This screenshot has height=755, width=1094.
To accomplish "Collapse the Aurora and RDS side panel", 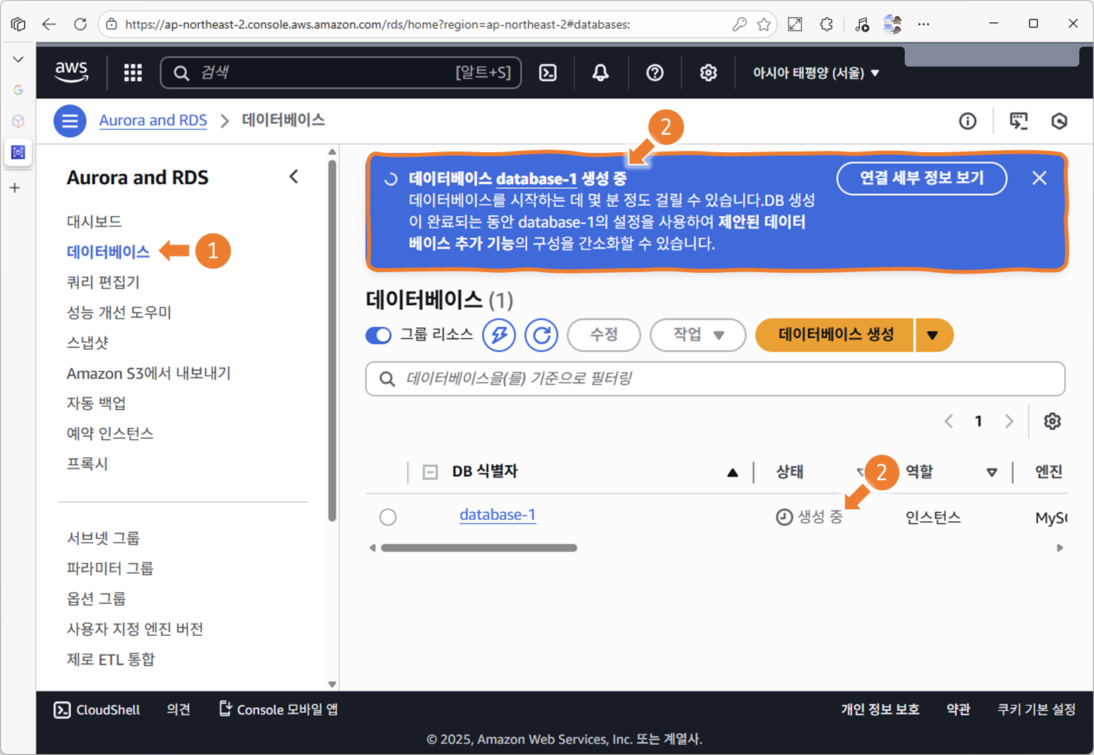I will pyautogui.click(x=294, y=176).
